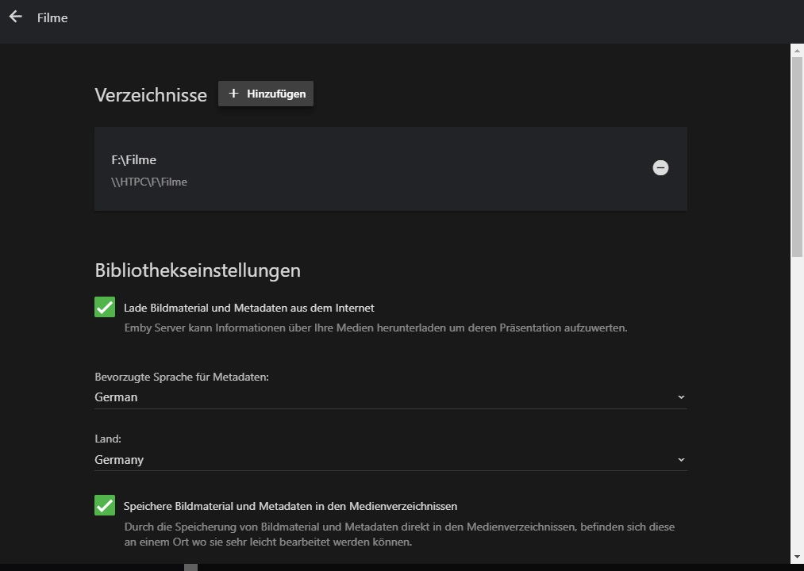The image size is (804, 571).
Task: Toggle 'Speichere Bildmaterial und Metadaten in den Medienverzeichnissen'
Action: pyautogui.click(x=105, y=505)
